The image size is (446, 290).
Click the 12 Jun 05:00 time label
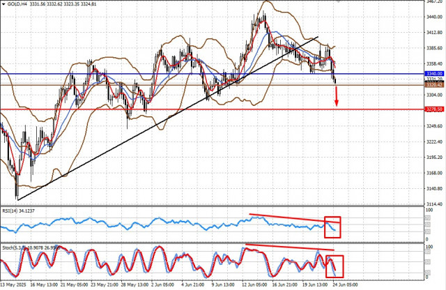(x=254, y=284)
